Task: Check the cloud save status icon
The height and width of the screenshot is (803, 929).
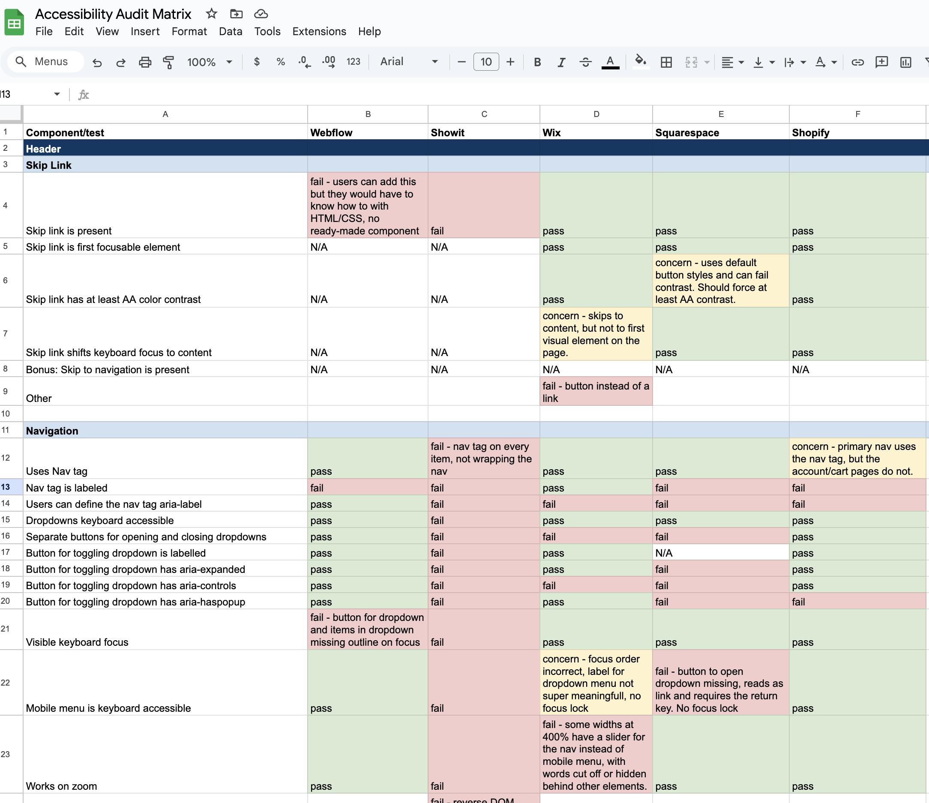Action: [261, 14]
